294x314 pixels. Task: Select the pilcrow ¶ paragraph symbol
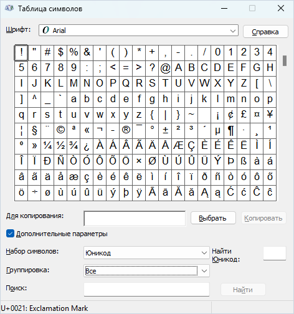tap(230, 131)
